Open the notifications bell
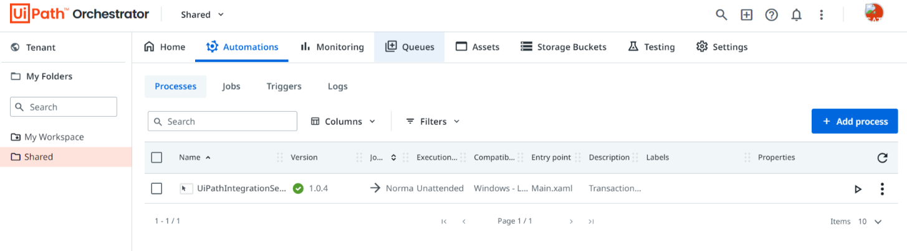Screen dimensions: 907x251 pos(796,15)
